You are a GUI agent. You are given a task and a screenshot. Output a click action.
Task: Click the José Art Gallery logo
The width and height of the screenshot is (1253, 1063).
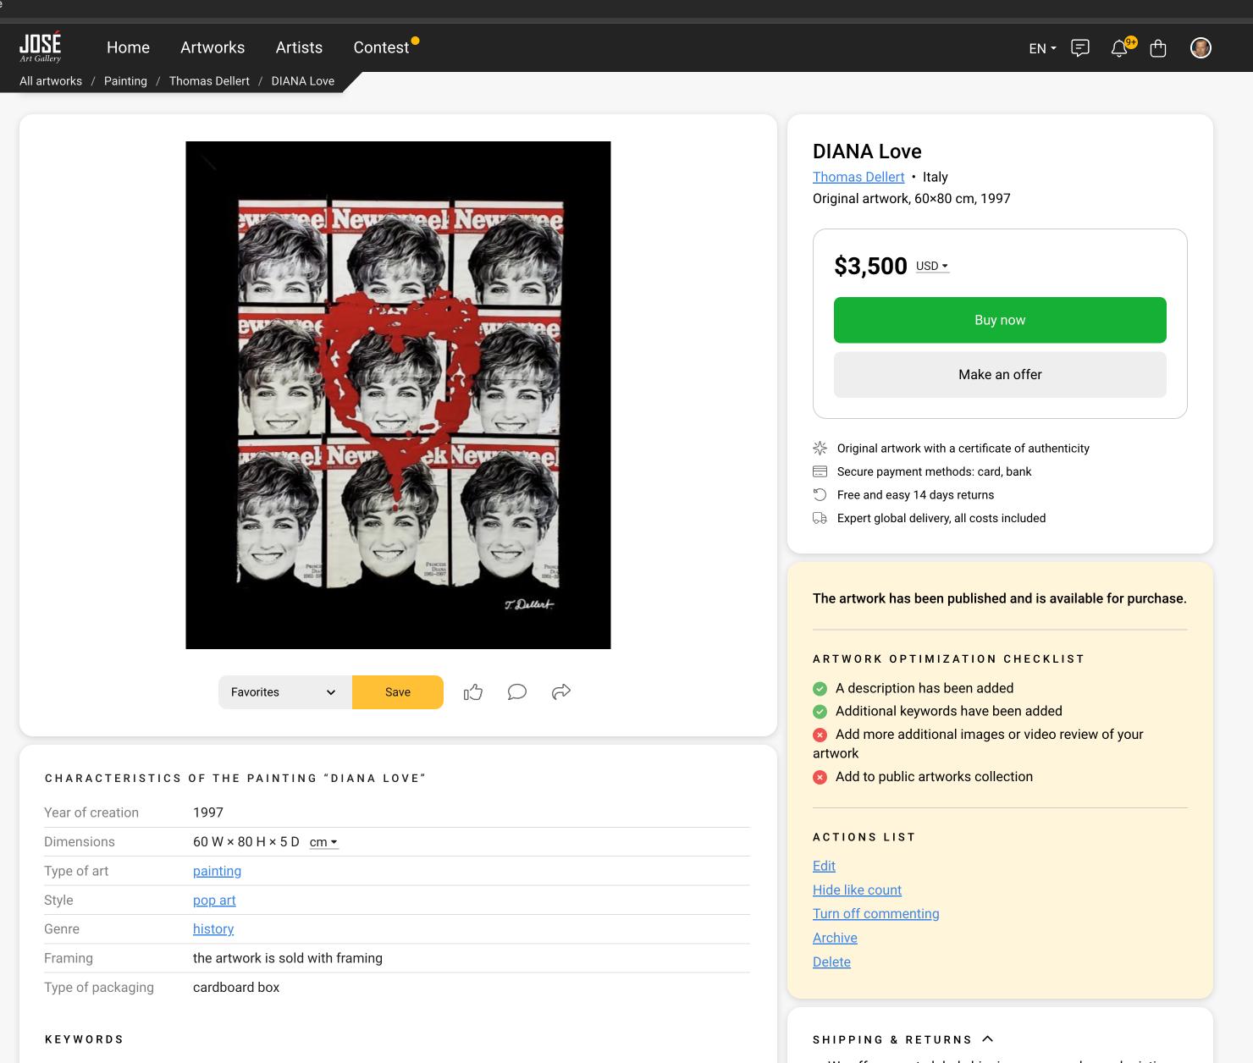41,47
